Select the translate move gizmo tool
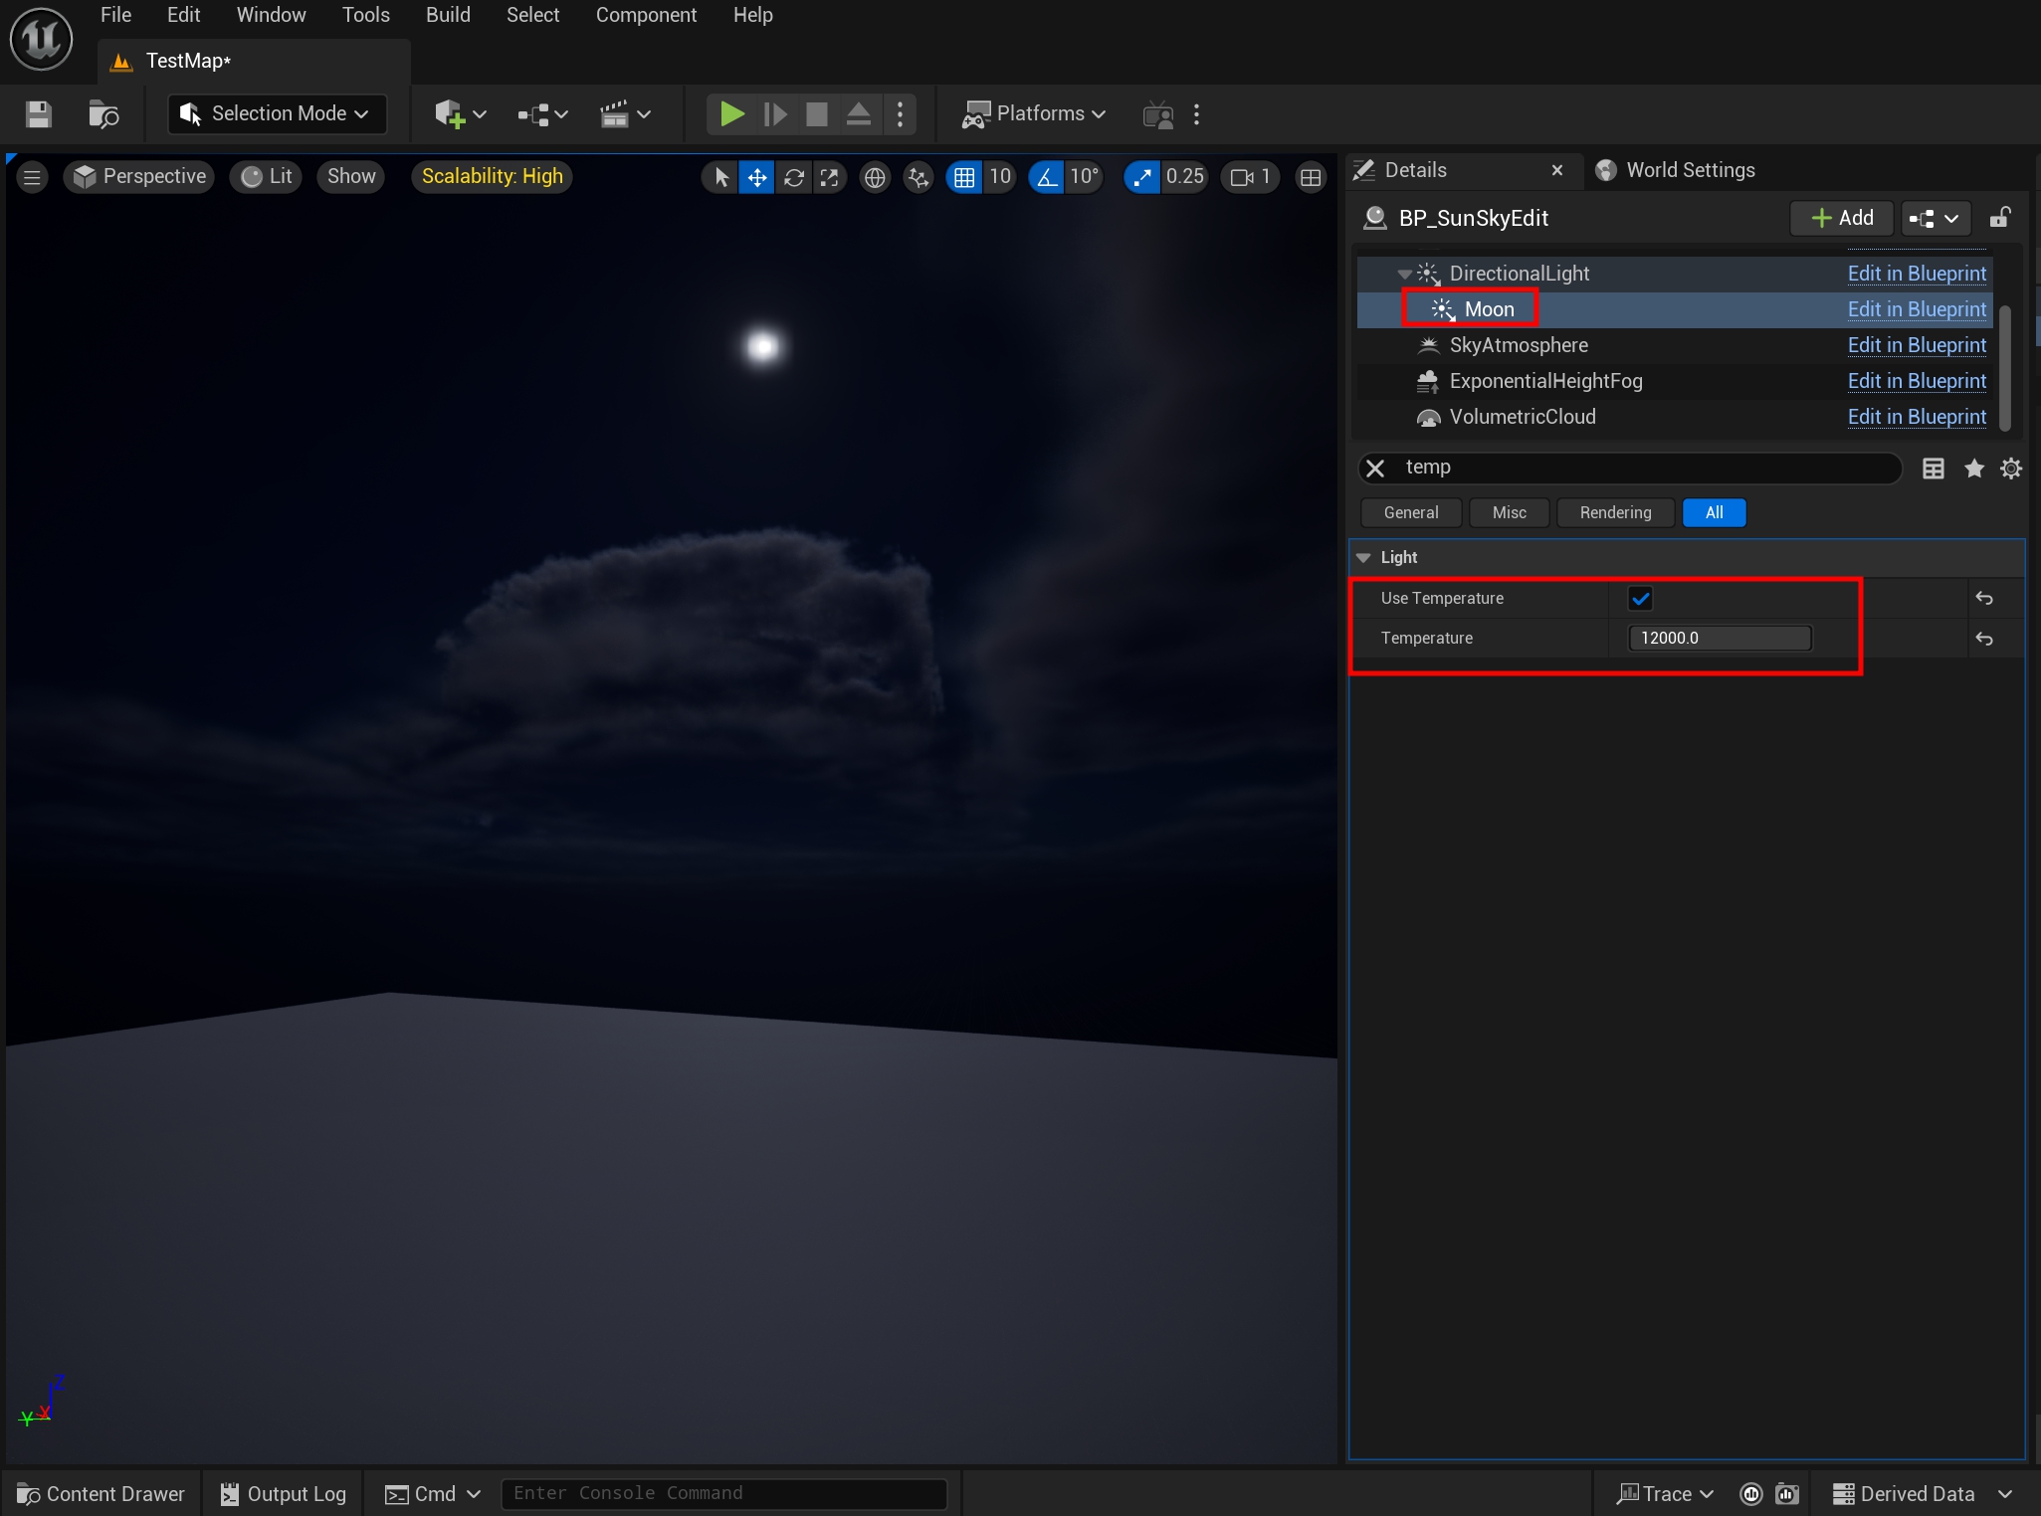The height and width of the screenshot is (1516, 2041). tap(757, 177)
